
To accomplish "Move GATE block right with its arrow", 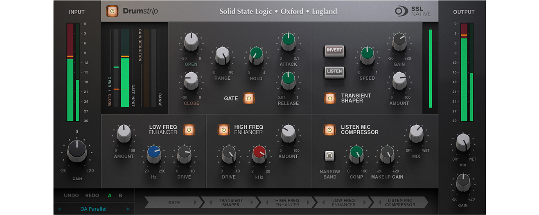I will [x=195, y=202].
